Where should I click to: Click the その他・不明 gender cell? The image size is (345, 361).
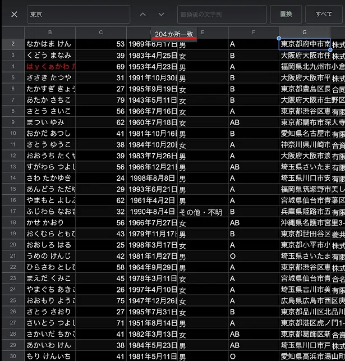[x=203, y=211]
